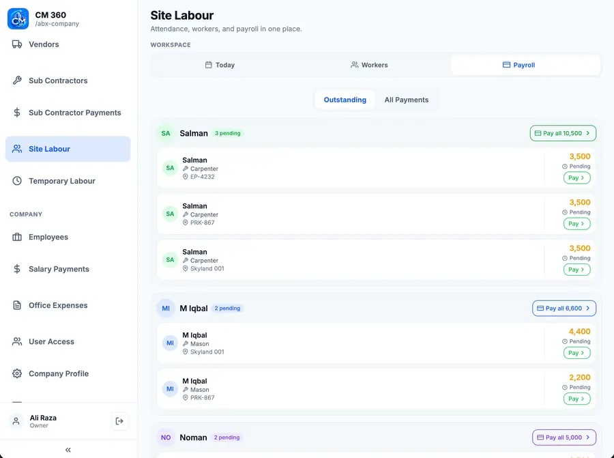This screenshot has width=614, height=458.
Task: Click the Office Expenses document icon
Action: click(x=17, y=305)
